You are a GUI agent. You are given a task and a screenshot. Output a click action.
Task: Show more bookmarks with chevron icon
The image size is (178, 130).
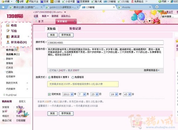[x=146, y=1]
